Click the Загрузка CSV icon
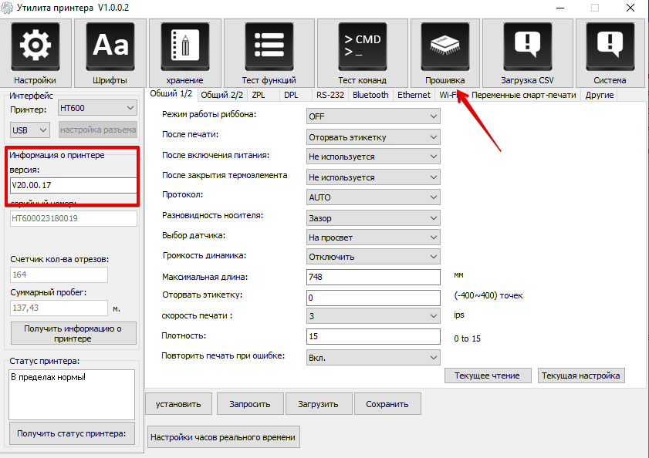This screenshot has width=649, height=458. coord(527,46)
